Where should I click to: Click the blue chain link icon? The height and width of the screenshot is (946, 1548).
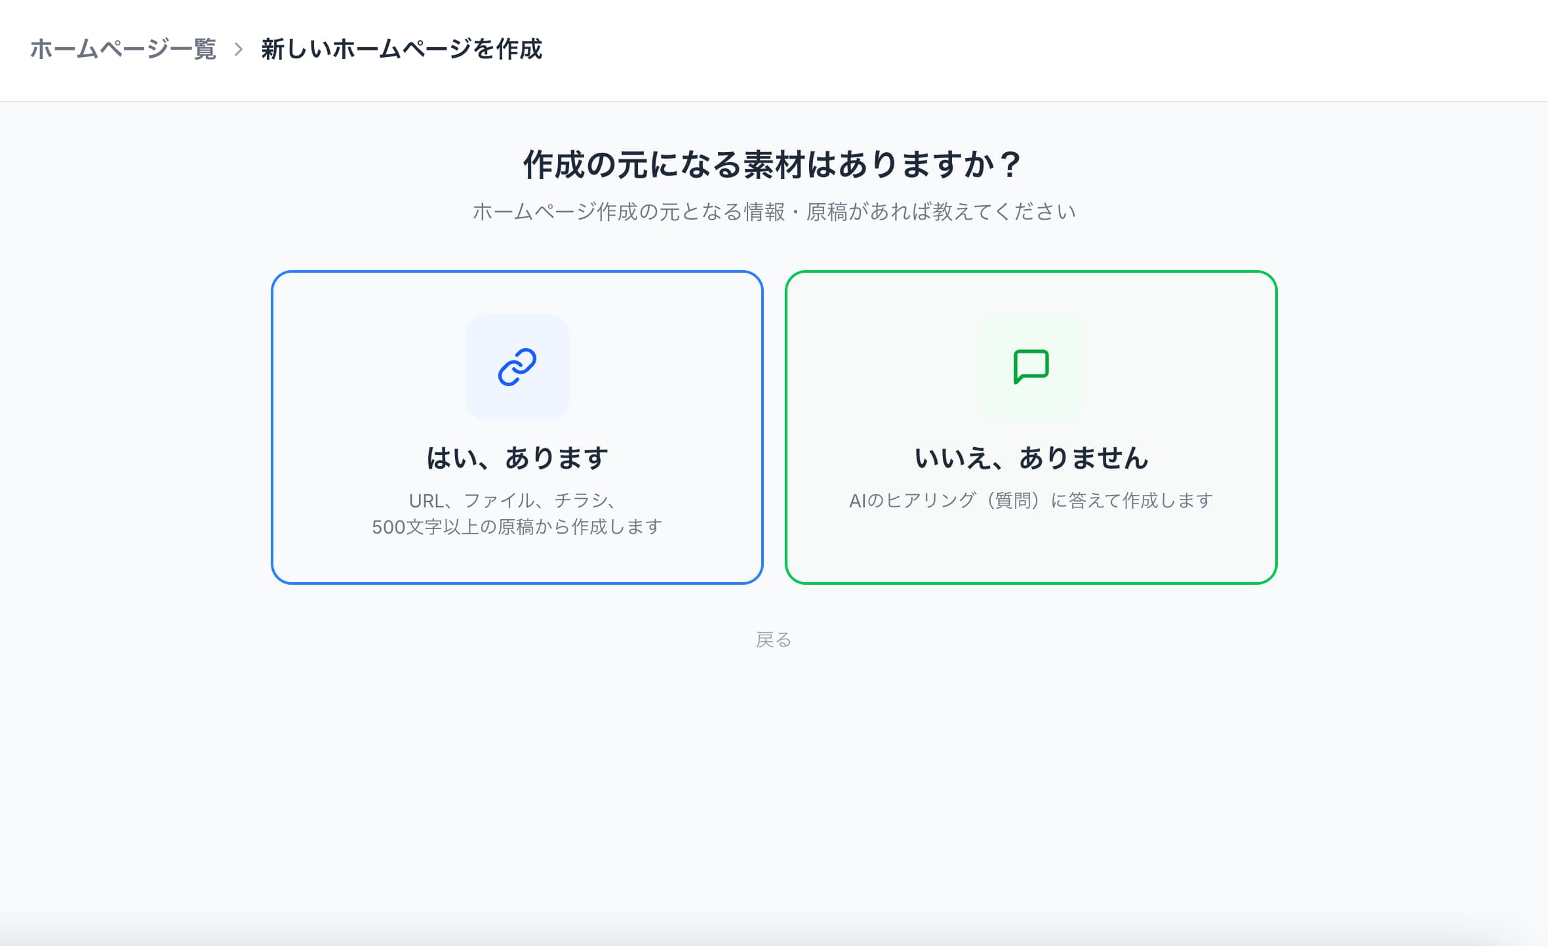pos(517,366)
